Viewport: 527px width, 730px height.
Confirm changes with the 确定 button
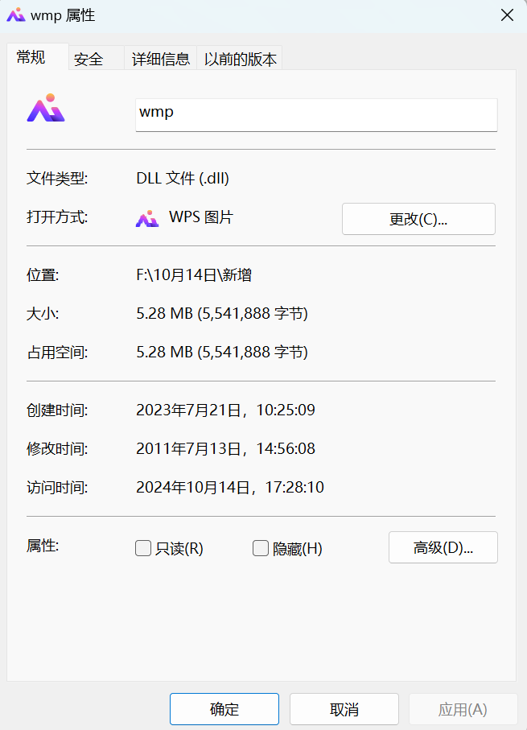(x=224, y=709)
